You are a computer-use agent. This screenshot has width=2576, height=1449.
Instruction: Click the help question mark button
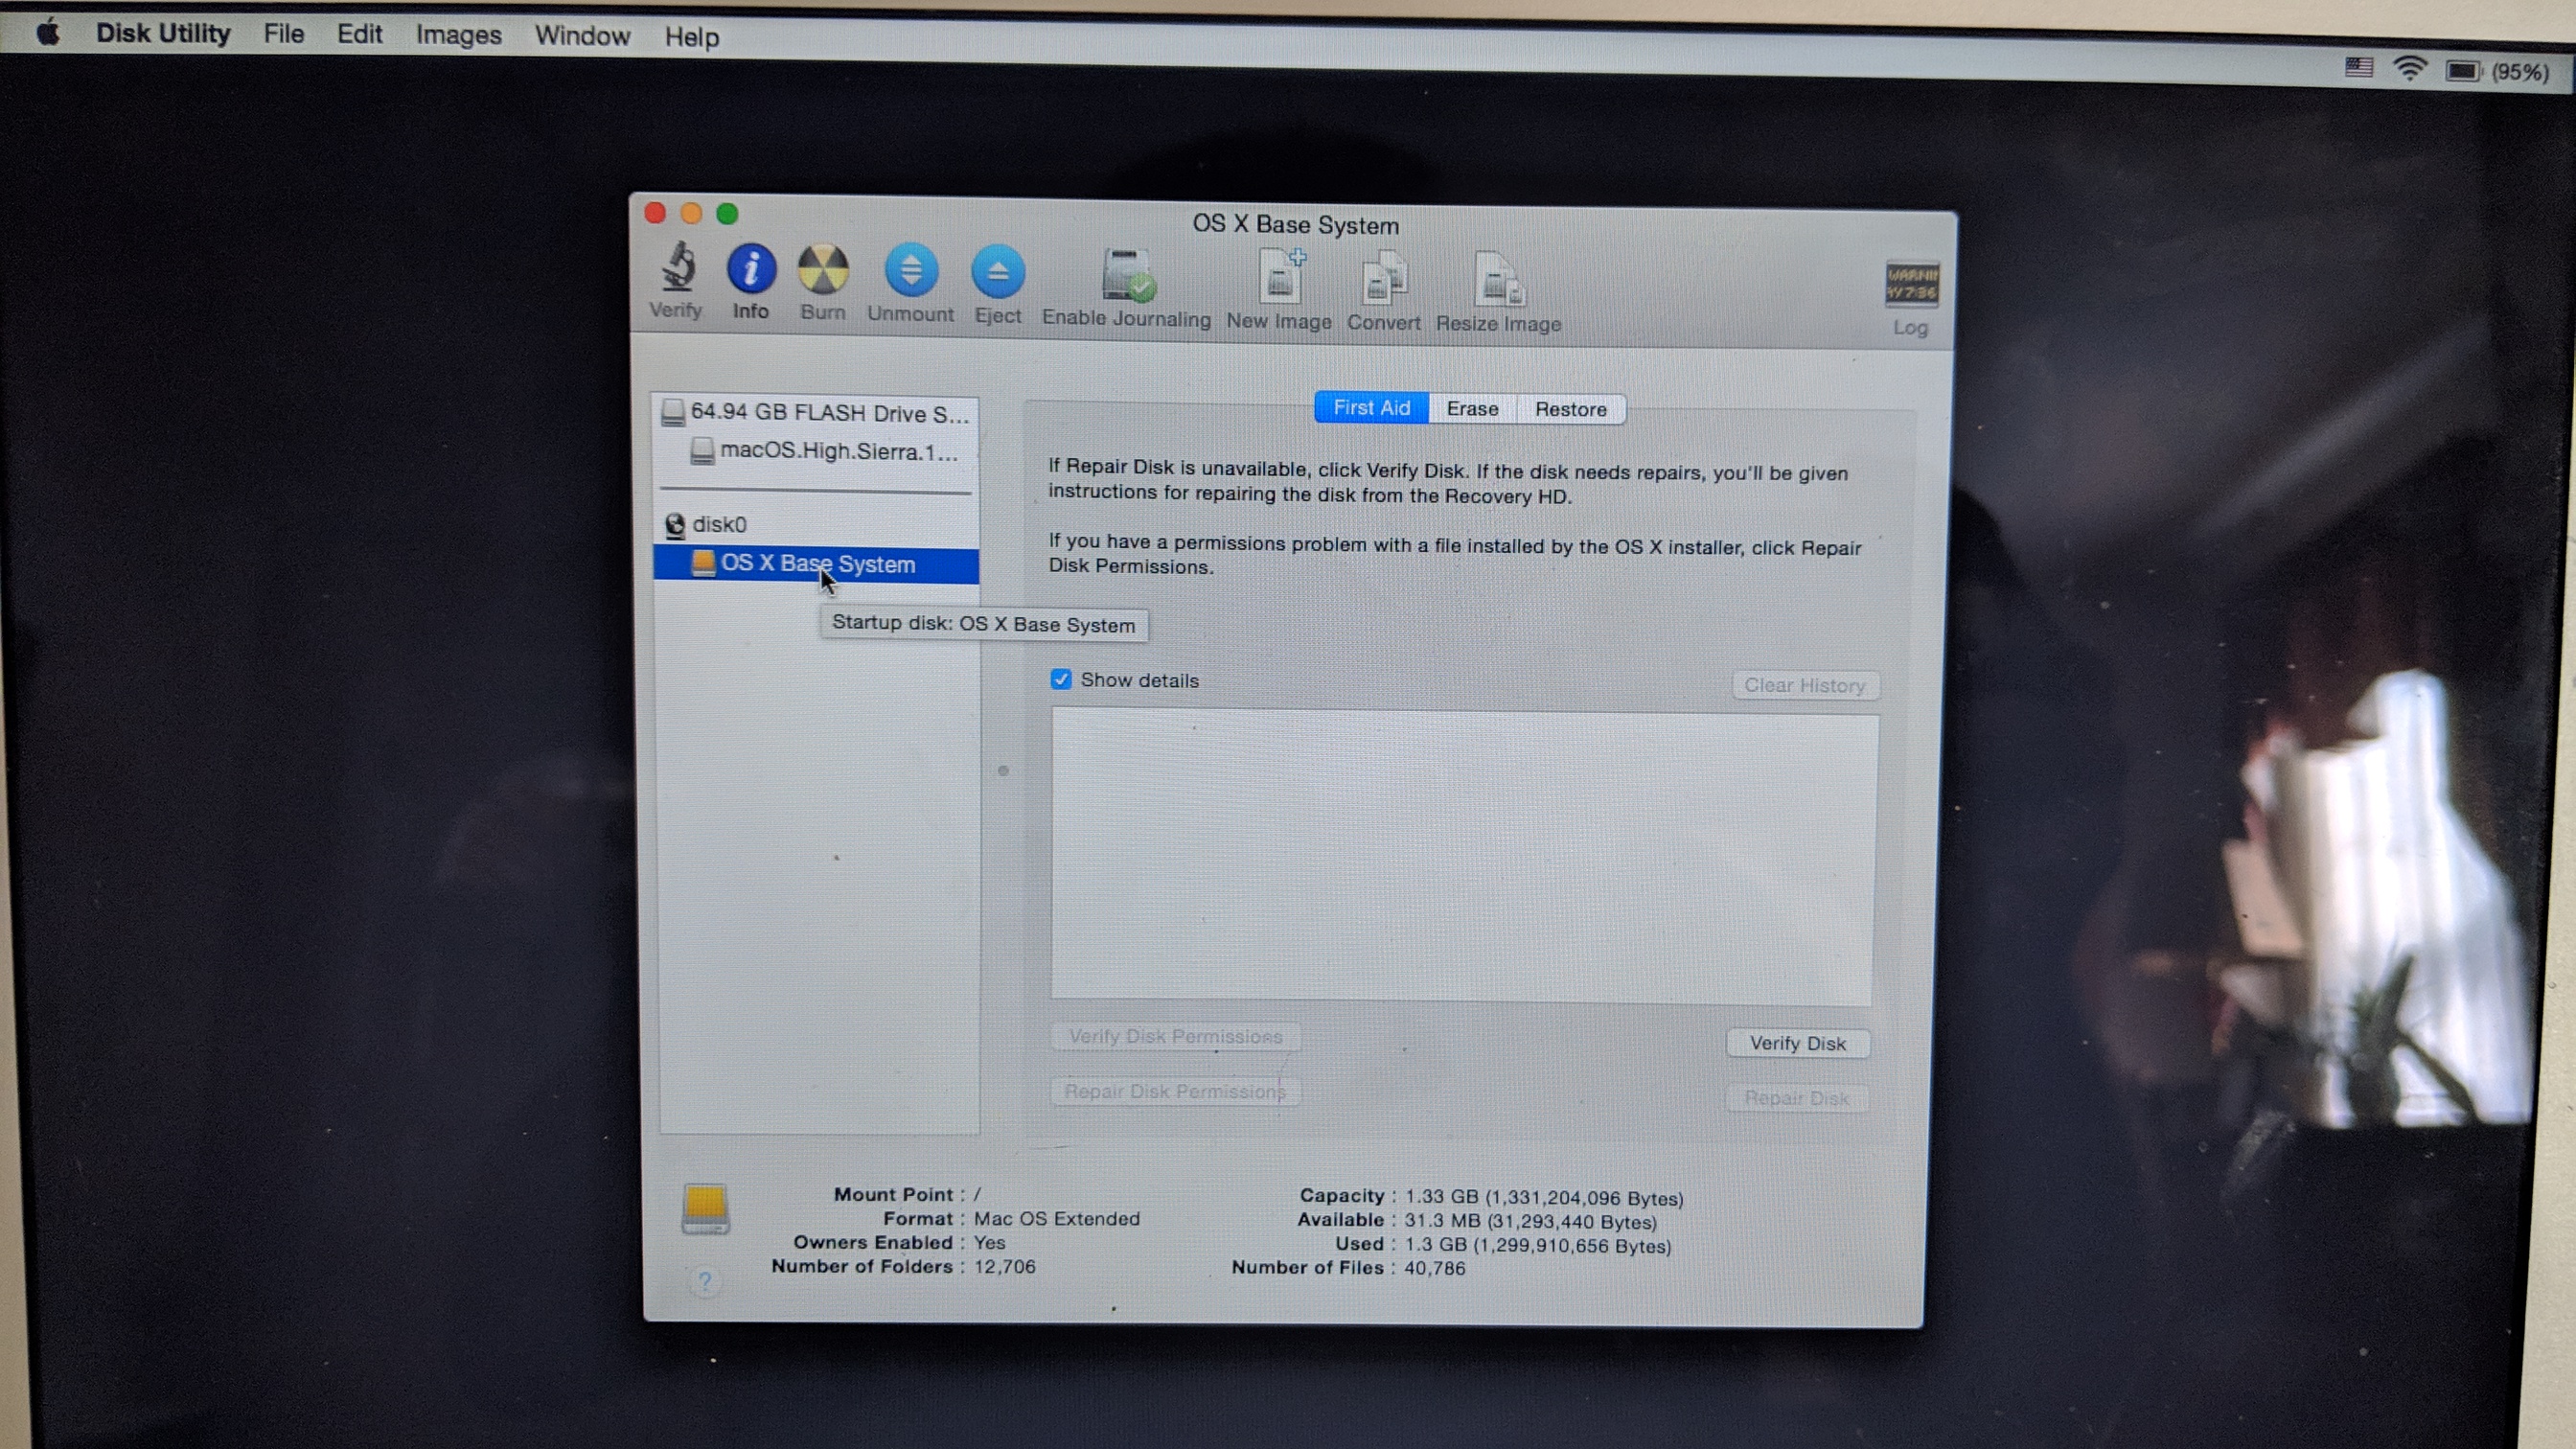pyautogui.click(x=705, y=1281)
